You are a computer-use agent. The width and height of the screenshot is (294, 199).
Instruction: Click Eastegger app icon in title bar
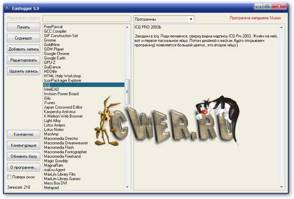(7, 8)
